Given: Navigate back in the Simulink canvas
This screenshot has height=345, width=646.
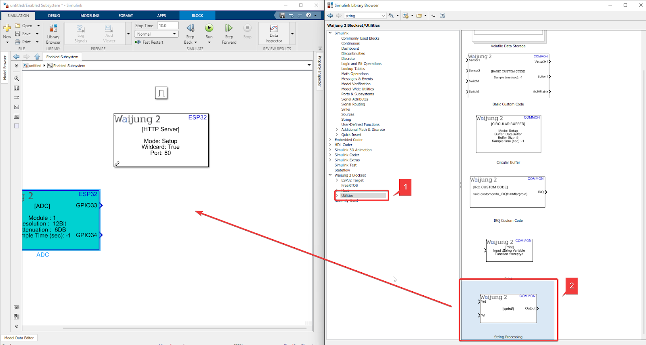Looking at the screenshot, I should coord(16,57).
